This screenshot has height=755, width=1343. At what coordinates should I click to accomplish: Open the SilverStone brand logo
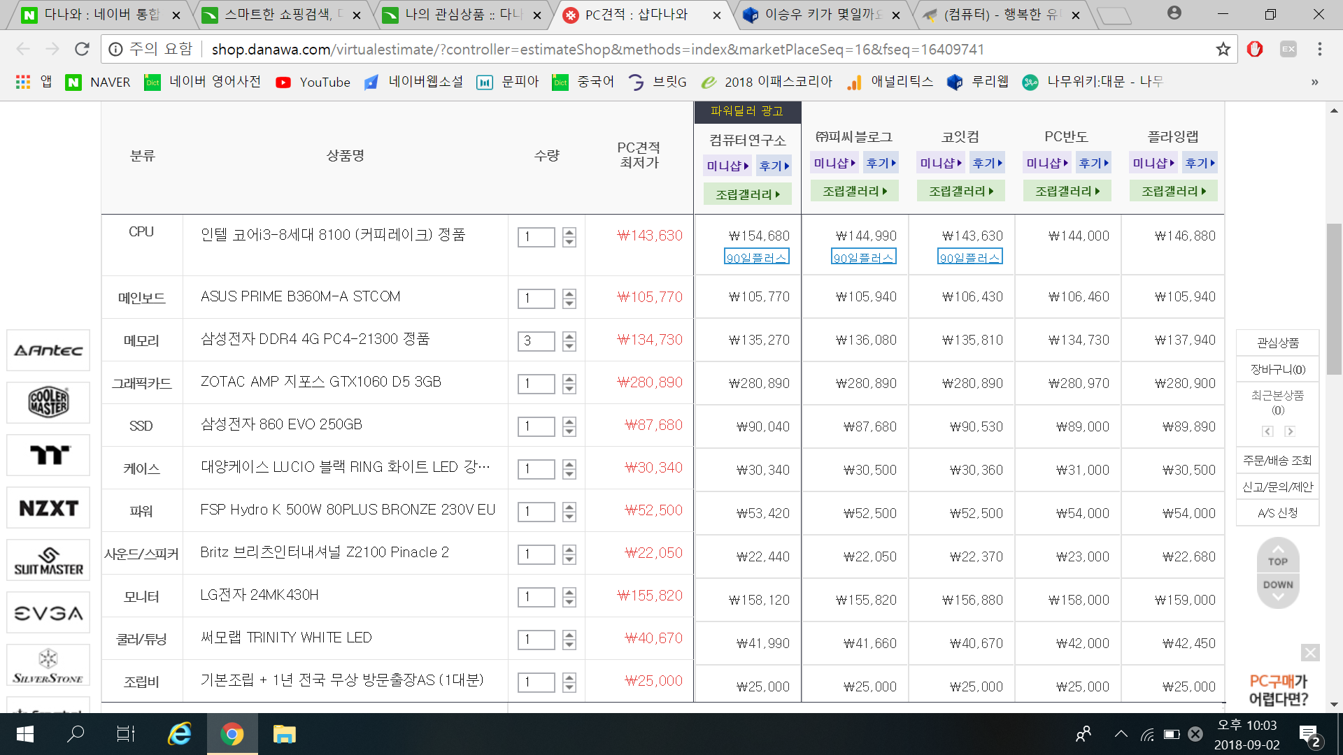click(x=48, y=665)
